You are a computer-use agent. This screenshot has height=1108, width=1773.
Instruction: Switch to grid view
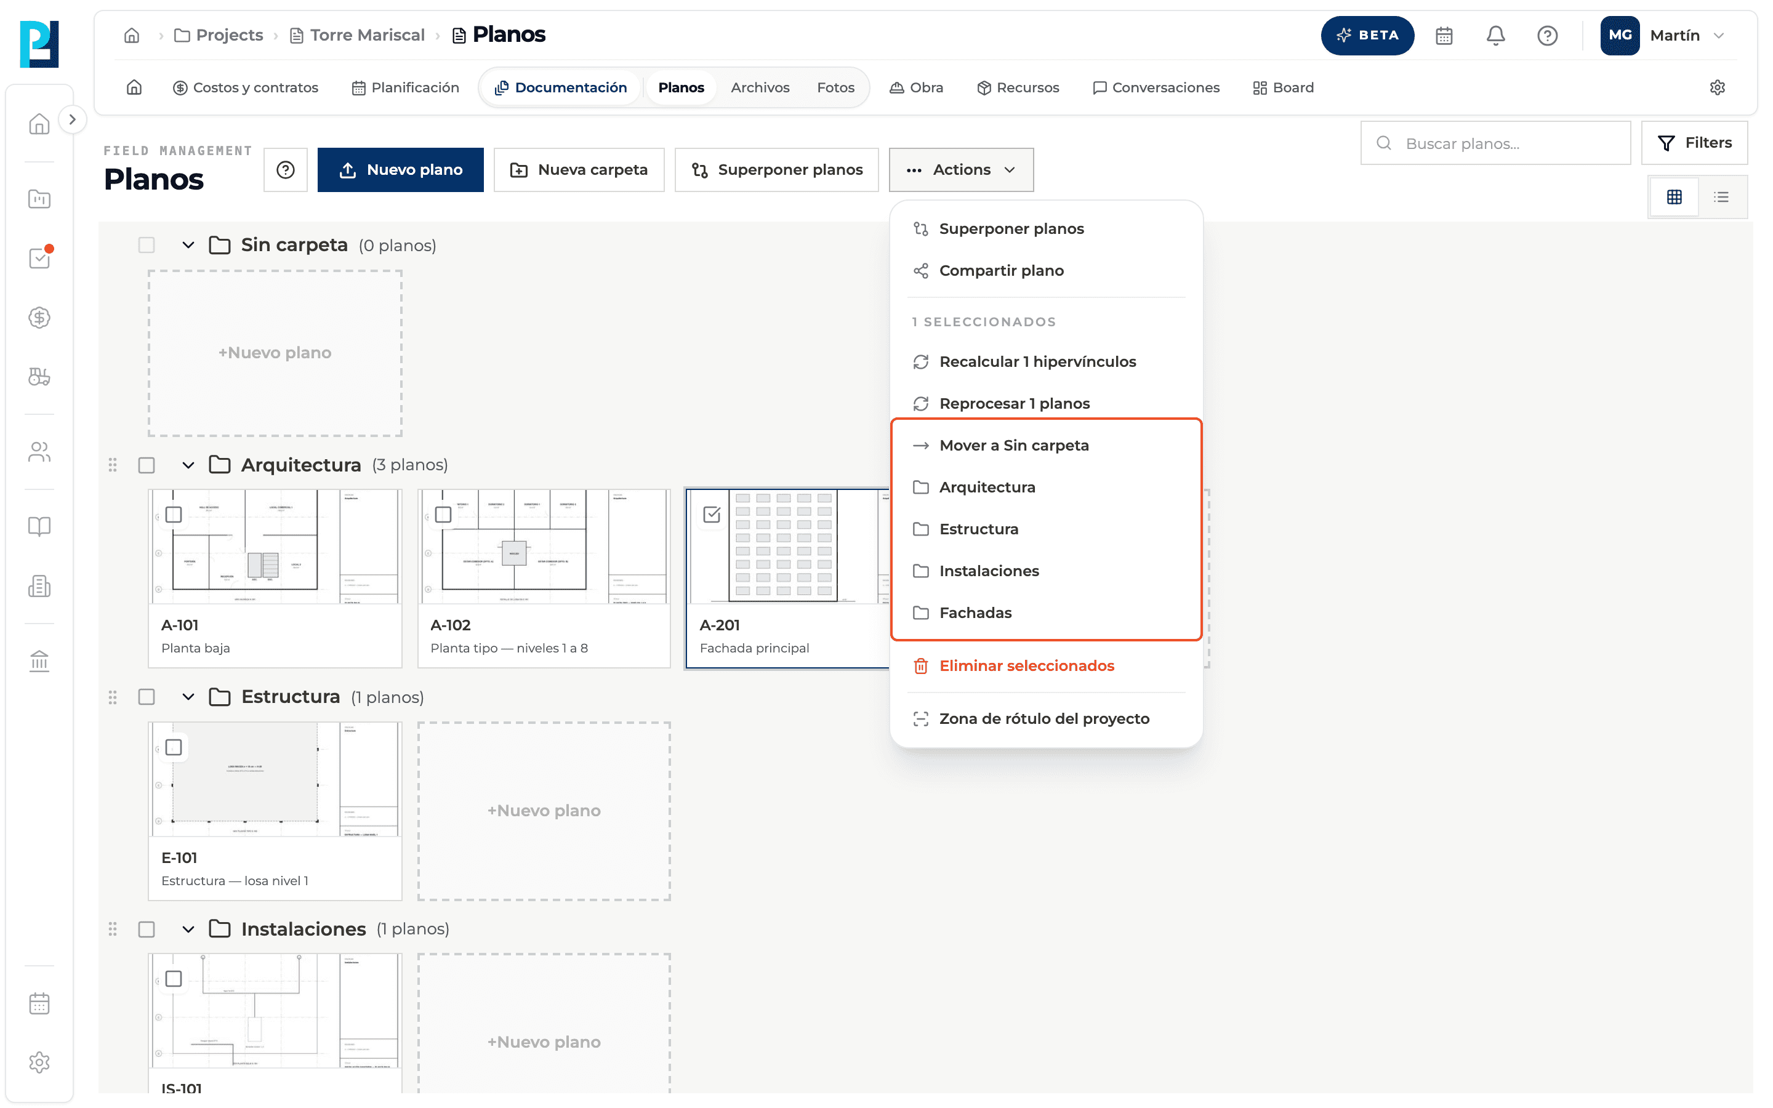coord(1673,196)
